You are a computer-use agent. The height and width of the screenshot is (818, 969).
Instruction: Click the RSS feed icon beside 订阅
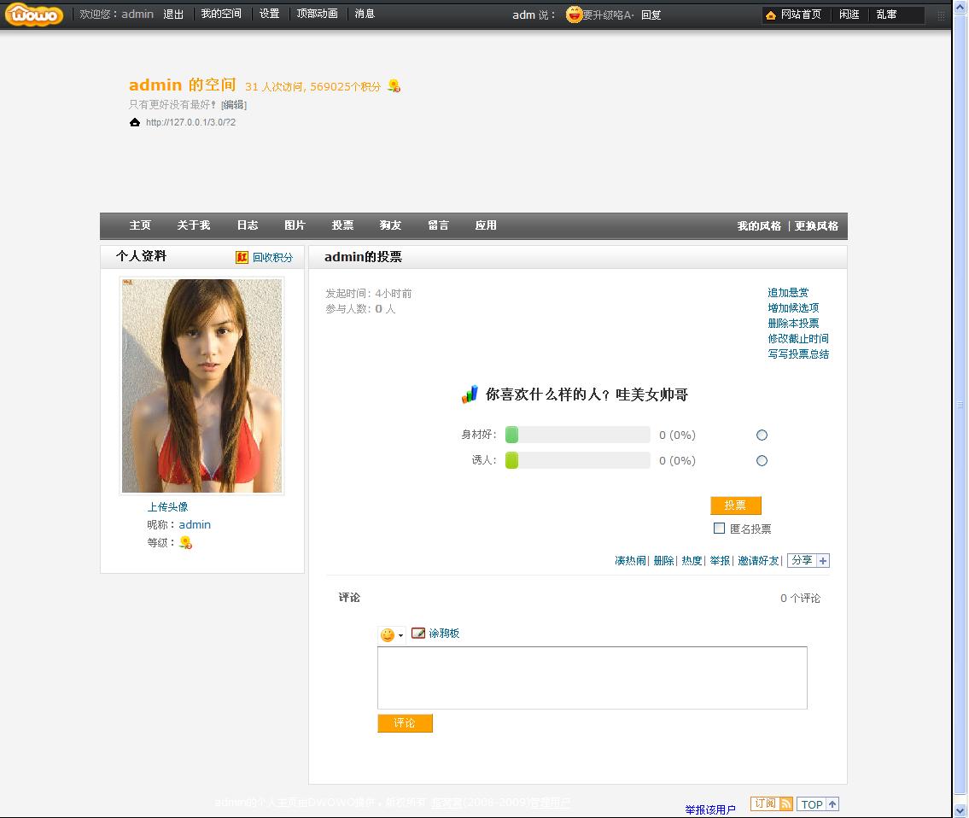(786, 803)
